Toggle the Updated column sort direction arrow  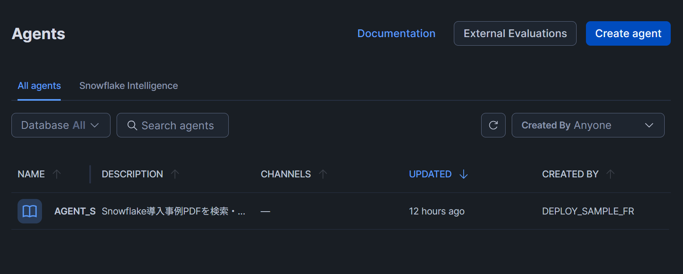464,174
